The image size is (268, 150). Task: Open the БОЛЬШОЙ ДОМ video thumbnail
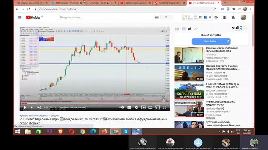189,91
